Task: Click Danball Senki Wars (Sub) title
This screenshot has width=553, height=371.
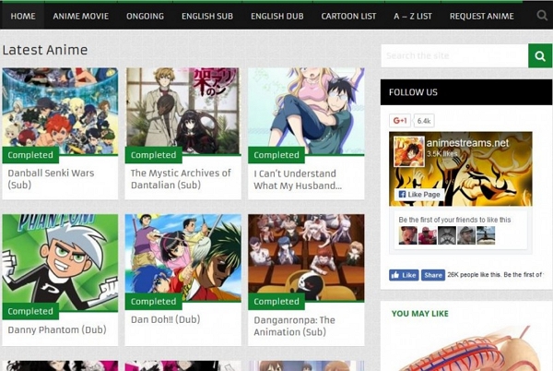Action: (51, 179)
